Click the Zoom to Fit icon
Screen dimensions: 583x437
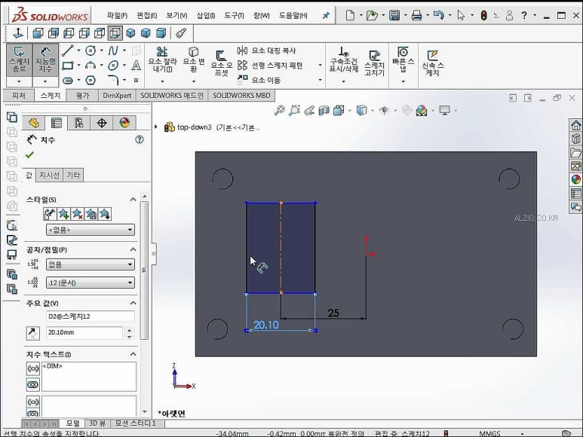point(279,110)
